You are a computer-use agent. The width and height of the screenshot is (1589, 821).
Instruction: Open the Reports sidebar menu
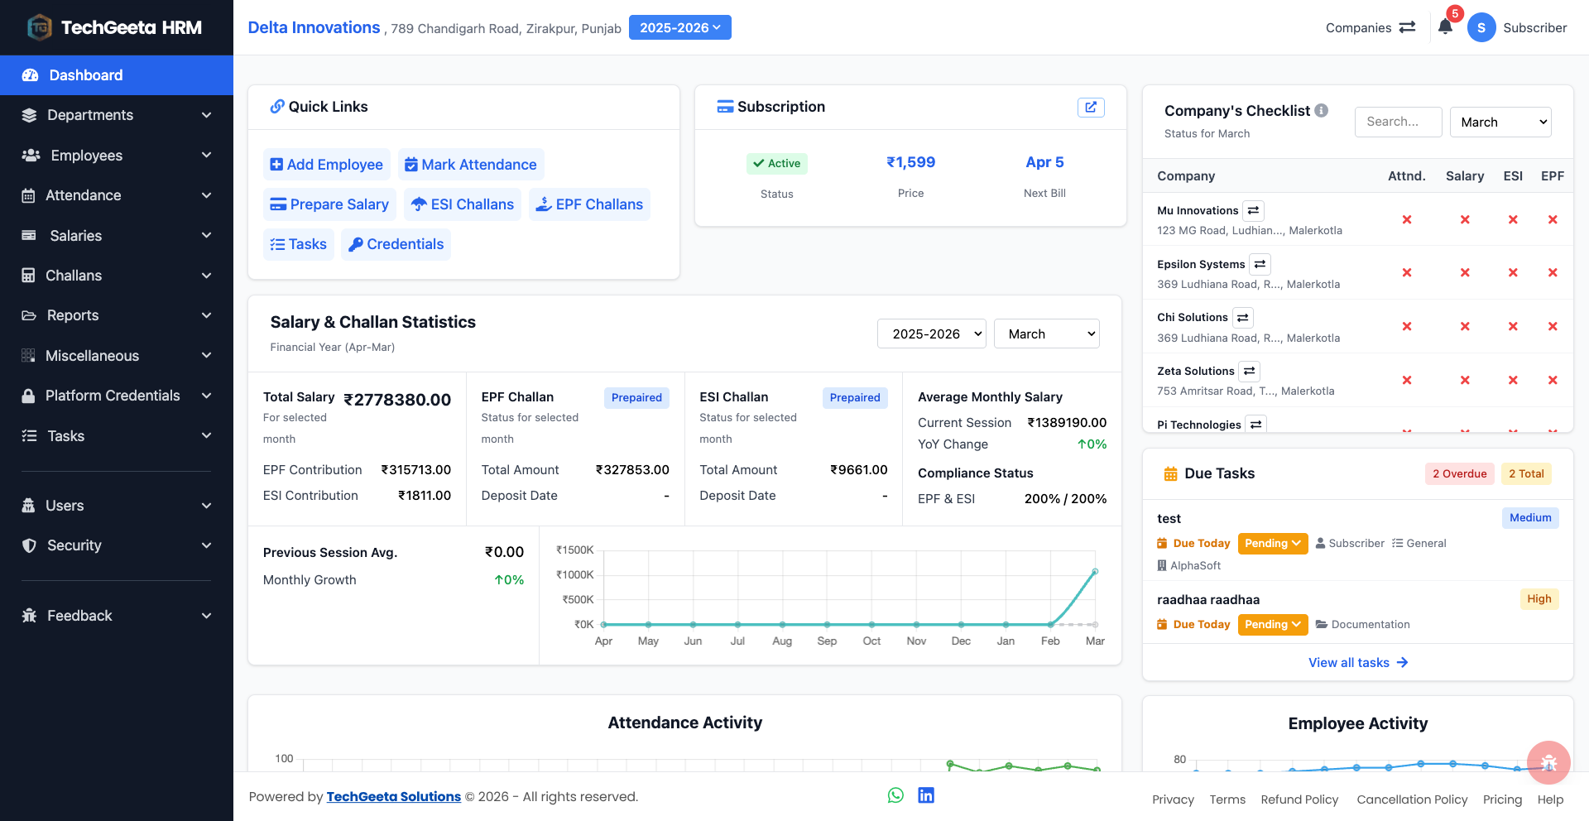[x=117, y=315]
